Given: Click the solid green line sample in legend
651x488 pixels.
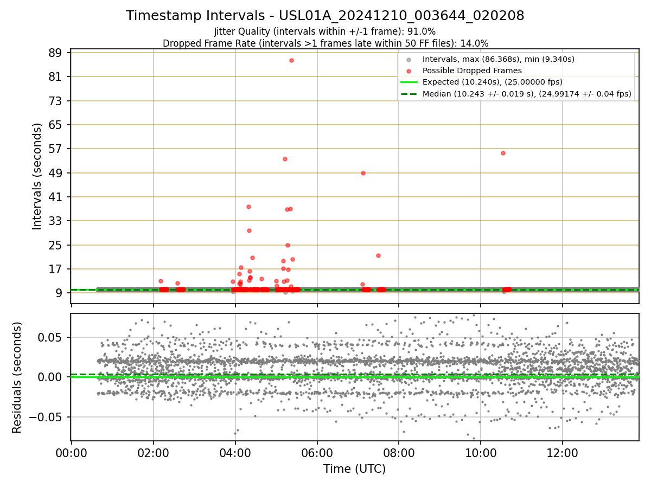Looking at the screenshot, I should click(x=409, y=82).
